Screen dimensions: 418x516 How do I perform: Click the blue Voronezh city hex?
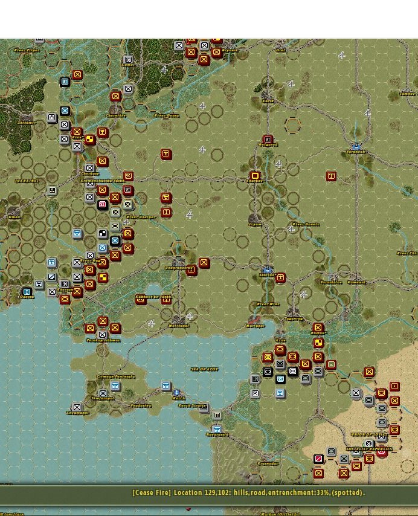click(x=356, y=146)
